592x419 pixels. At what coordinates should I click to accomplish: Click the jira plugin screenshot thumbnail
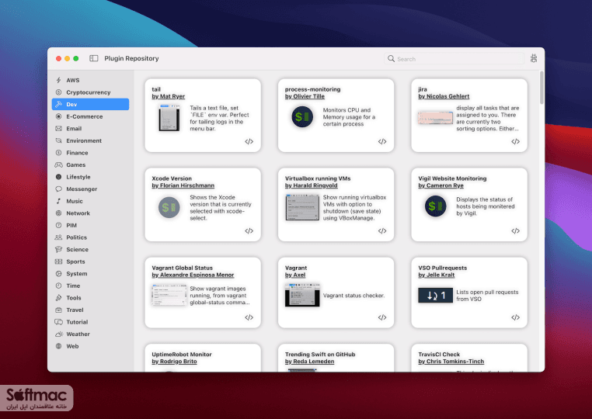pyautogui.click(x=435, y=118)
